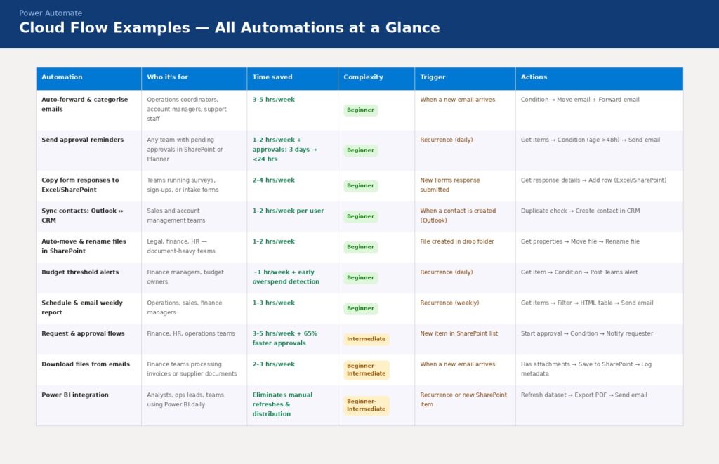Click Duplicate check → Create contact in CRM
The image size is (719, 464).
[580, 211]
